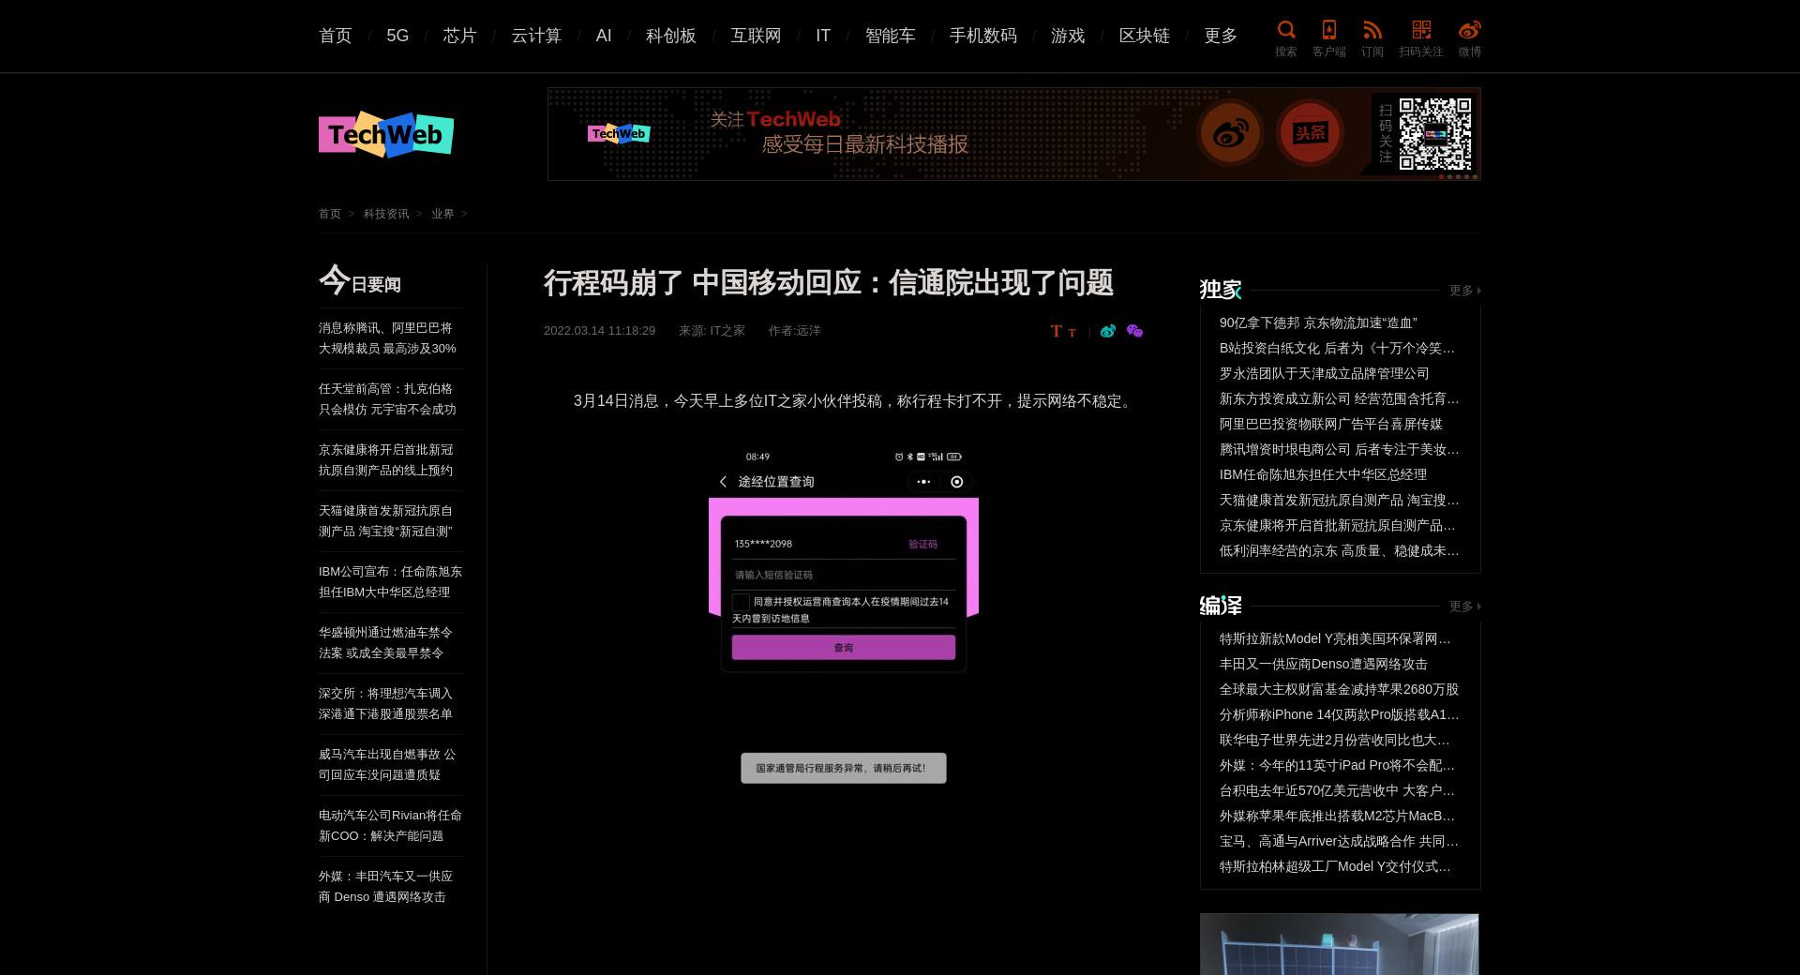Screen dimensions: 1800x975
Task: Open the 游戏 navigation item
Action: coord(1068,36)
